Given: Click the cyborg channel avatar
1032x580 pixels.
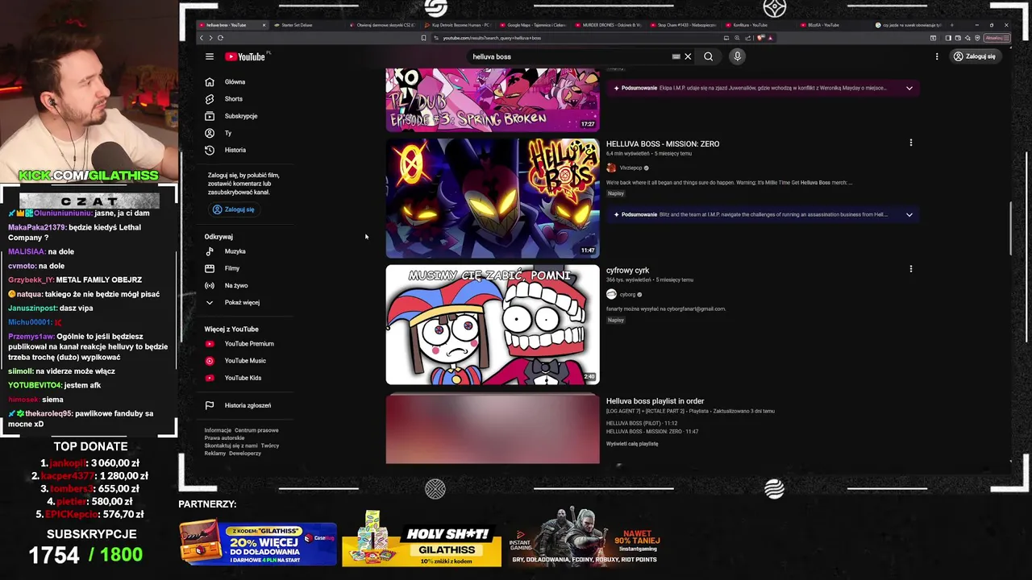Looking at the screenshot, I should click(x=611, y=294).
